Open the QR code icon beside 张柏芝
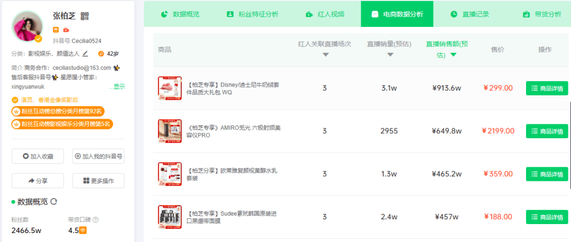This screenshot has width=571, height=242. pyautogui.click(x=85, y=16)
